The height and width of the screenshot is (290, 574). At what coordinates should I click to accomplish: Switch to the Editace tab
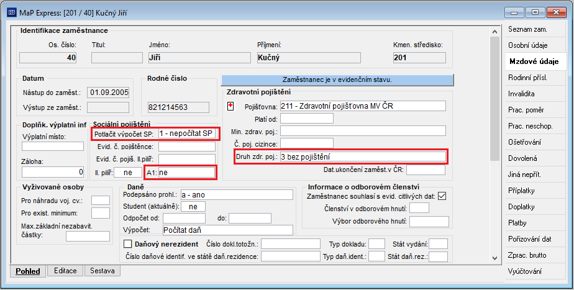point(65,271)
